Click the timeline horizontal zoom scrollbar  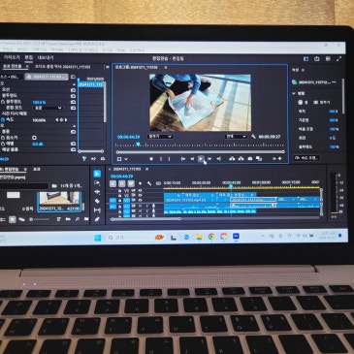click(x=145, y=219)
